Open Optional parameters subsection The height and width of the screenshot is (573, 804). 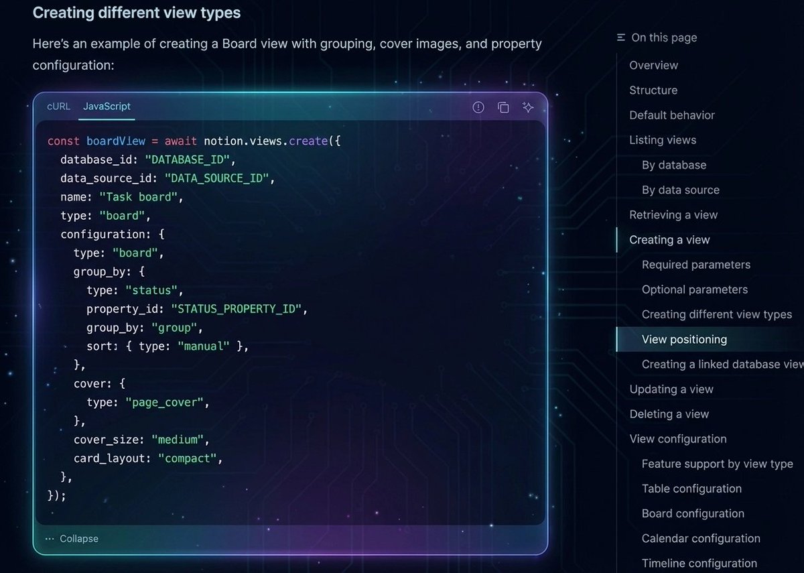(x=695, y=290)
